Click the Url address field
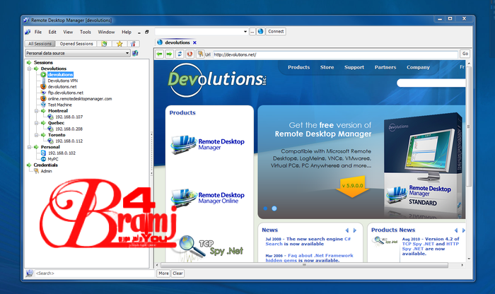 click(x=335, y=54)
